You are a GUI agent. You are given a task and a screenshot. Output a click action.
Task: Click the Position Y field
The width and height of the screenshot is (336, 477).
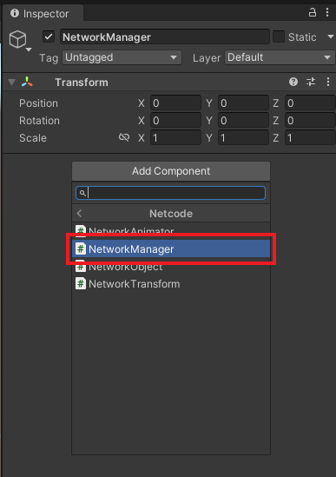(243, 103)
